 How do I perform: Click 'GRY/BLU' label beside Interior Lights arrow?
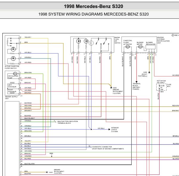(x=101, y=128)
